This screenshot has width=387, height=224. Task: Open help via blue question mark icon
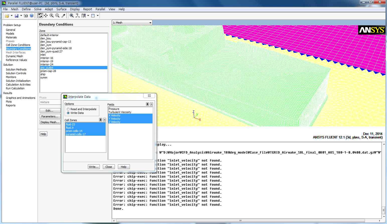(x=32, y=16)
